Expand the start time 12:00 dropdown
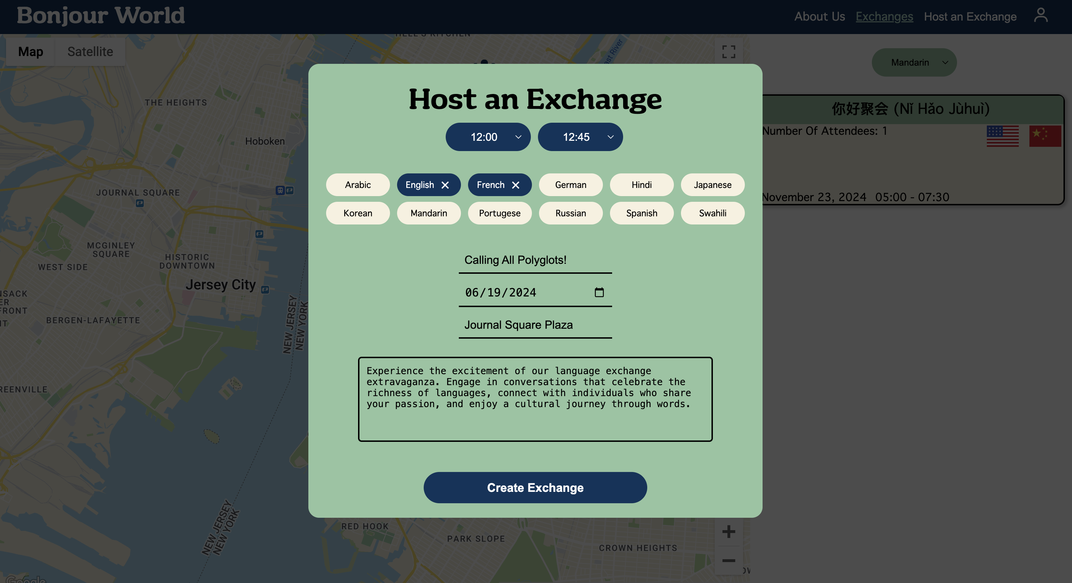The height and width of the screenshot is (583, 1072). (488, 137)
